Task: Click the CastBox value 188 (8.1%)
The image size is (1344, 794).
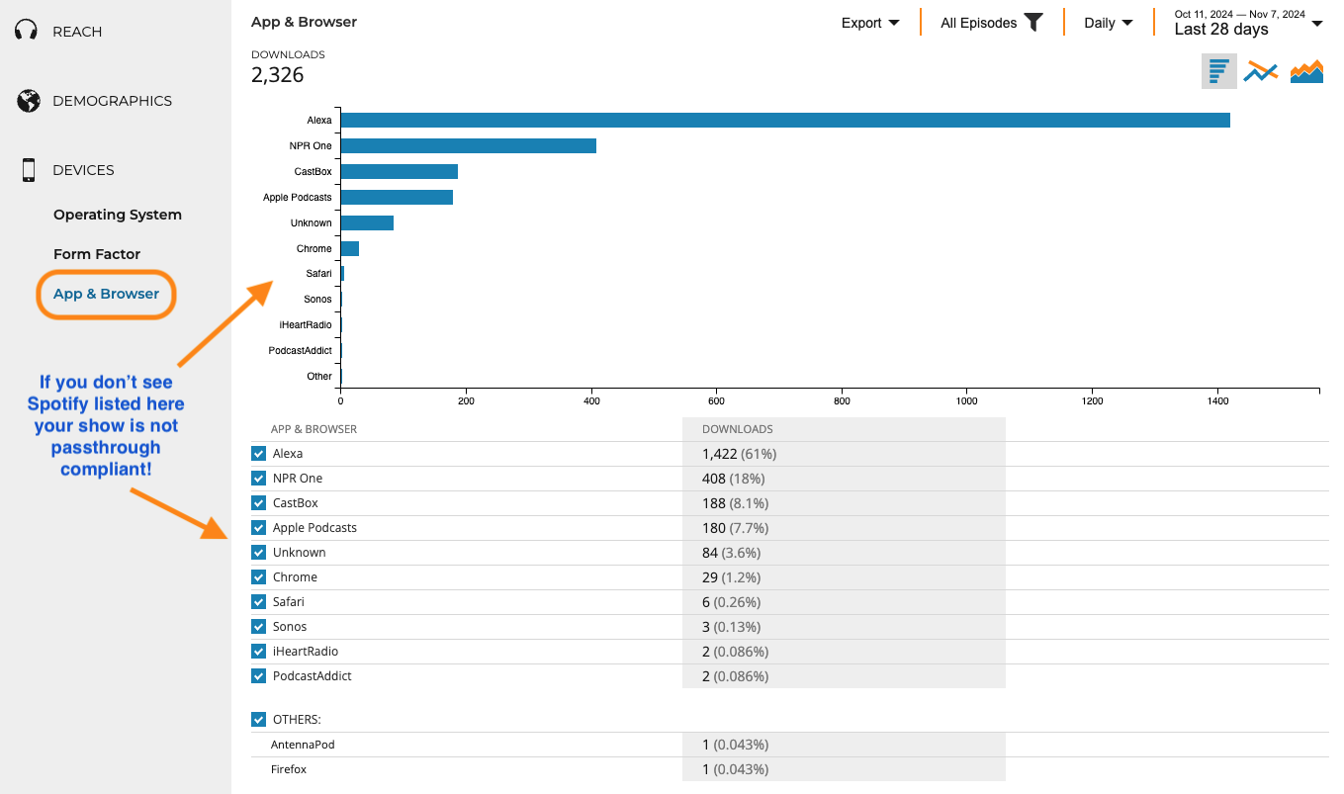Action: coord(738,503)
